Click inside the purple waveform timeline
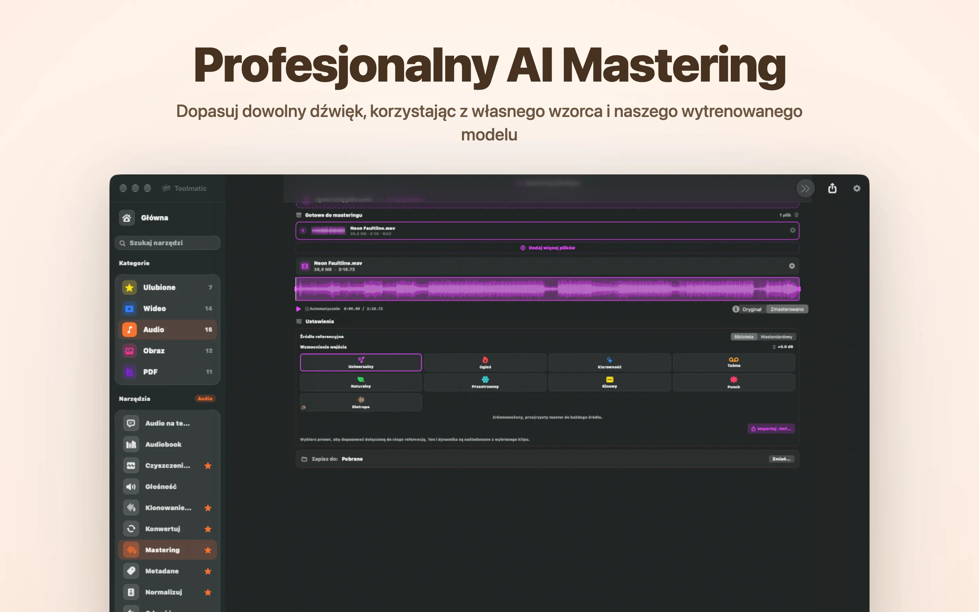979x612 pixels. click(x=547, y=289)
